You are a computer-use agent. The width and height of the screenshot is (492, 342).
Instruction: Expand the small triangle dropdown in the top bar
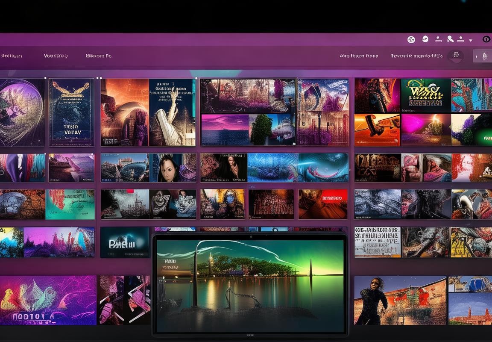point(471,40)
